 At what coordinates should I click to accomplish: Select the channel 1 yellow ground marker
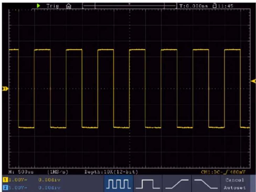pyautogui.click(x=5, y=89)
